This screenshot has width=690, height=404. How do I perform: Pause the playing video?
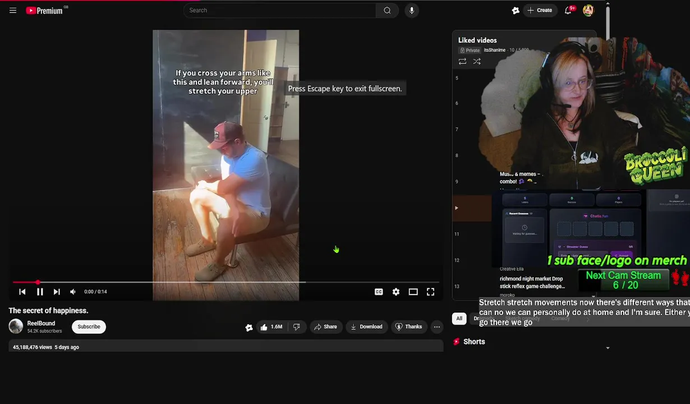40,292
